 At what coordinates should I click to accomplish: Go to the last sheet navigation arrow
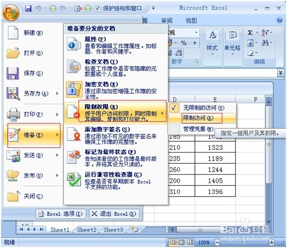click(42, 230)
